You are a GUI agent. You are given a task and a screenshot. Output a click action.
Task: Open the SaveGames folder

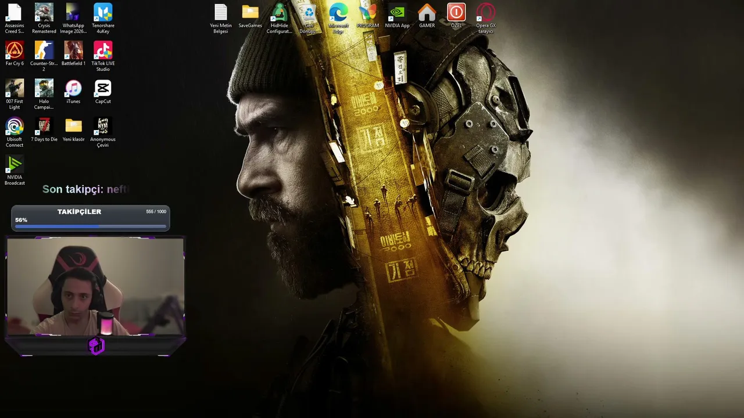pos(250,16)
